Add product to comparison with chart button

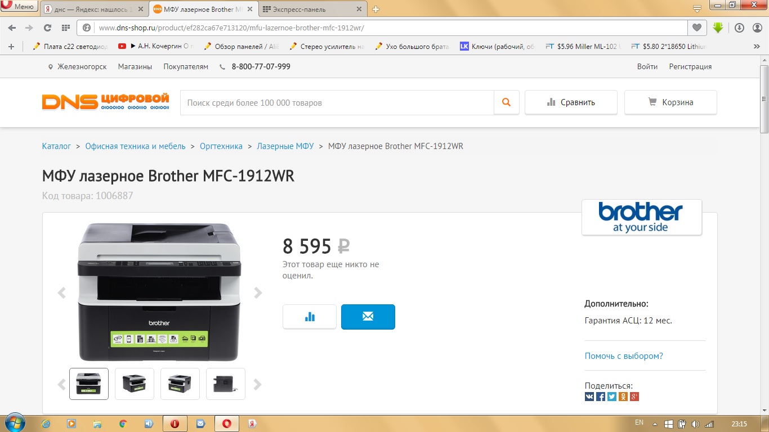(x=310, y=317)
